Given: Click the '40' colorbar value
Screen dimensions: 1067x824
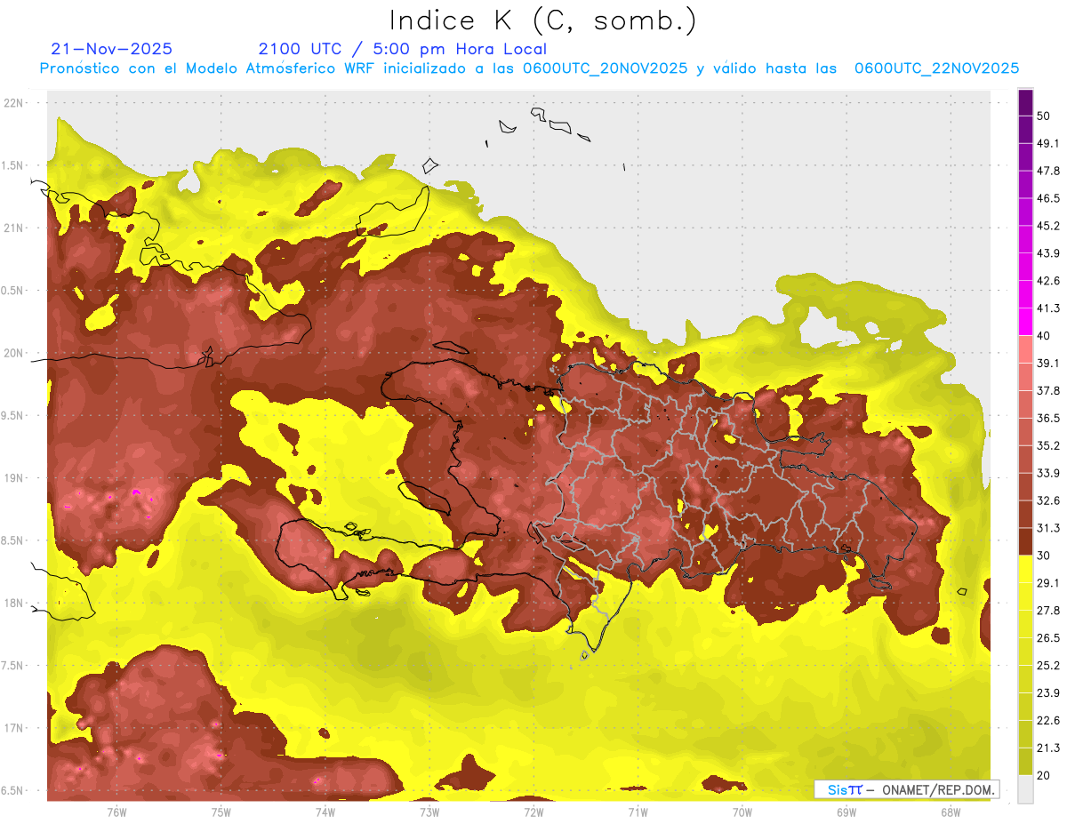Looking at the screenshot, I should pyautogui.click(x=1044, y=336).
